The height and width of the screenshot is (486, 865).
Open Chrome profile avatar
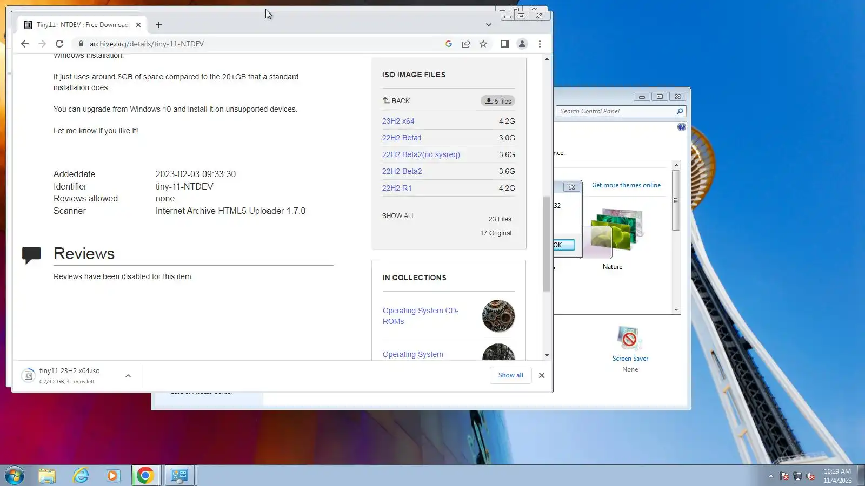pyautogui.click(x=522, y=44)
